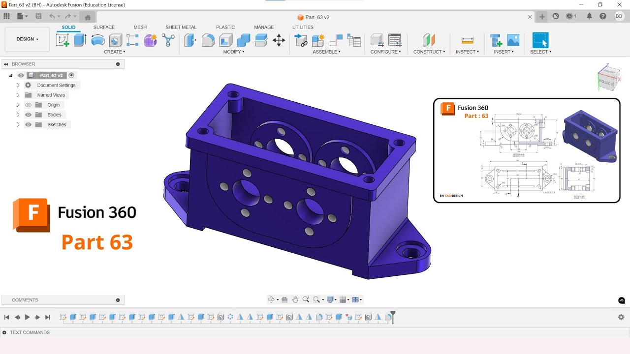This screenshot has height=354, width=630.
Task: Activate the Select tool icon
Action: [540, 40]
